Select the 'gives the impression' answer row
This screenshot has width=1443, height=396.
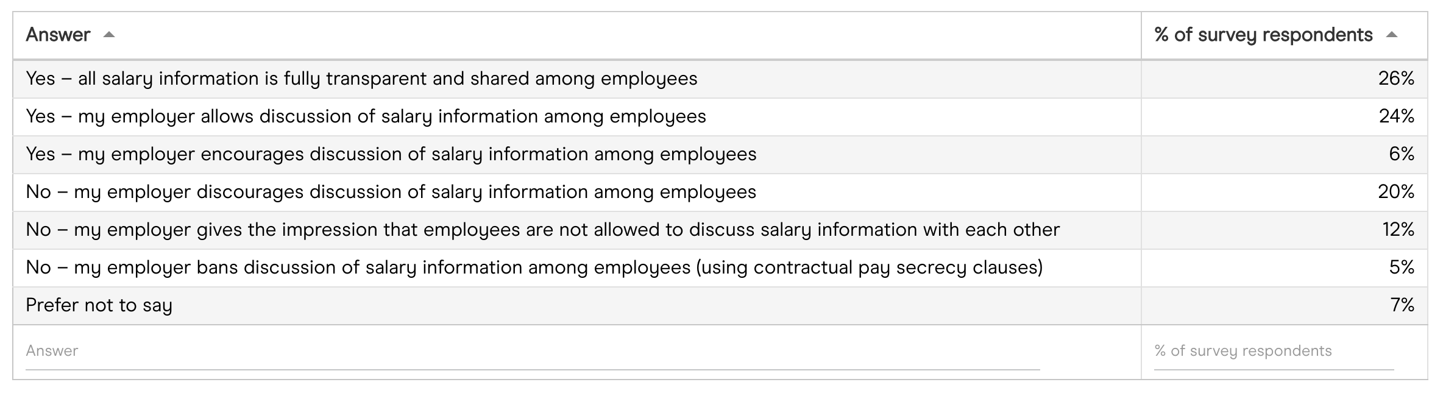click(542, 230)
